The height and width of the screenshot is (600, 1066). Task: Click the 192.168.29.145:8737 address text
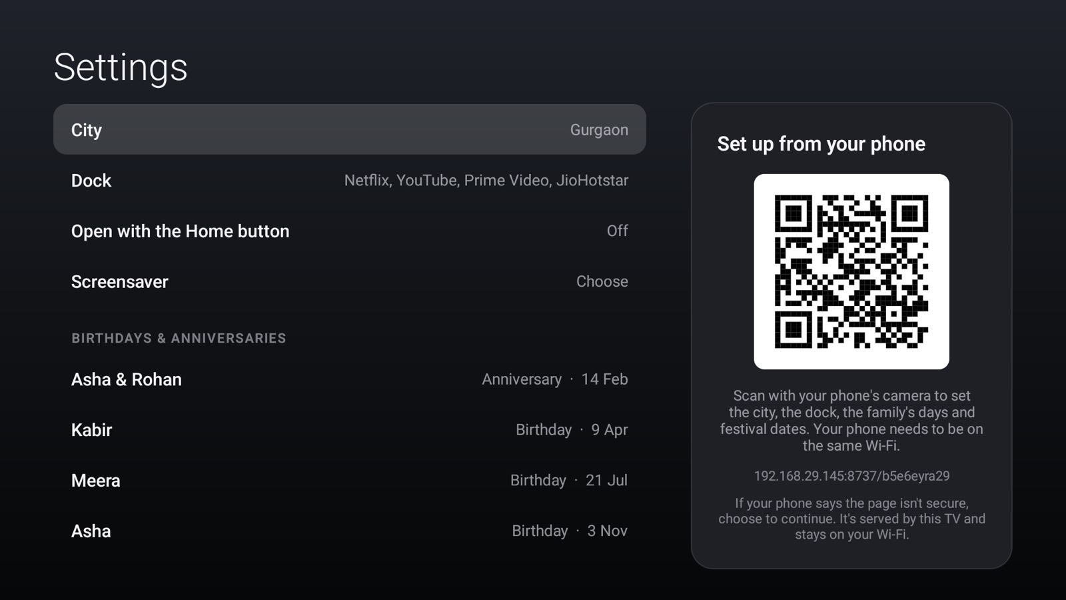click(x=851, y=476)
